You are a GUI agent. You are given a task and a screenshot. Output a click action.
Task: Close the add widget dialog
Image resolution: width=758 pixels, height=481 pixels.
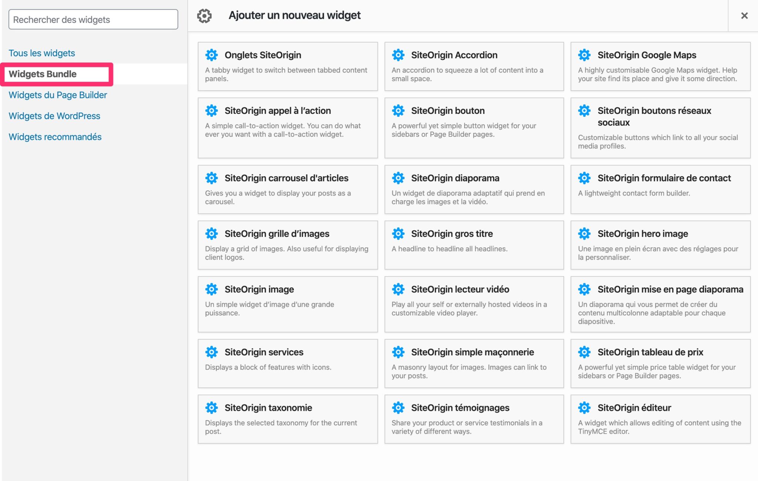[744, 16]
